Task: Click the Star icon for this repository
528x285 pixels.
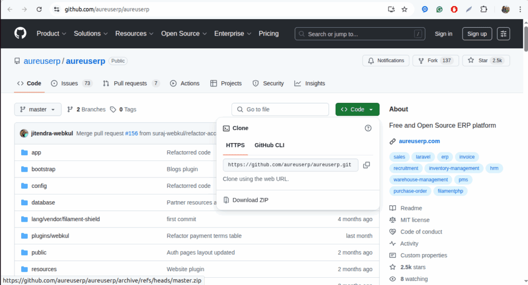Action: (471, 61)
